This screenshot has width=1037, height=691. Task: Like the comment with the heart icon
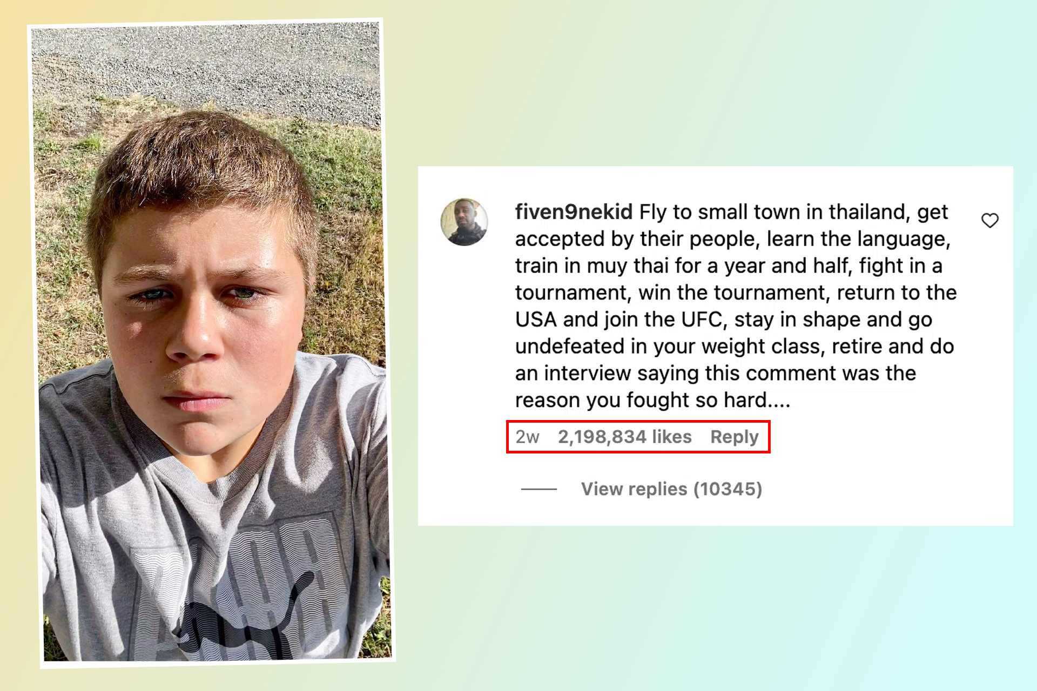click(x=989, y=220)
